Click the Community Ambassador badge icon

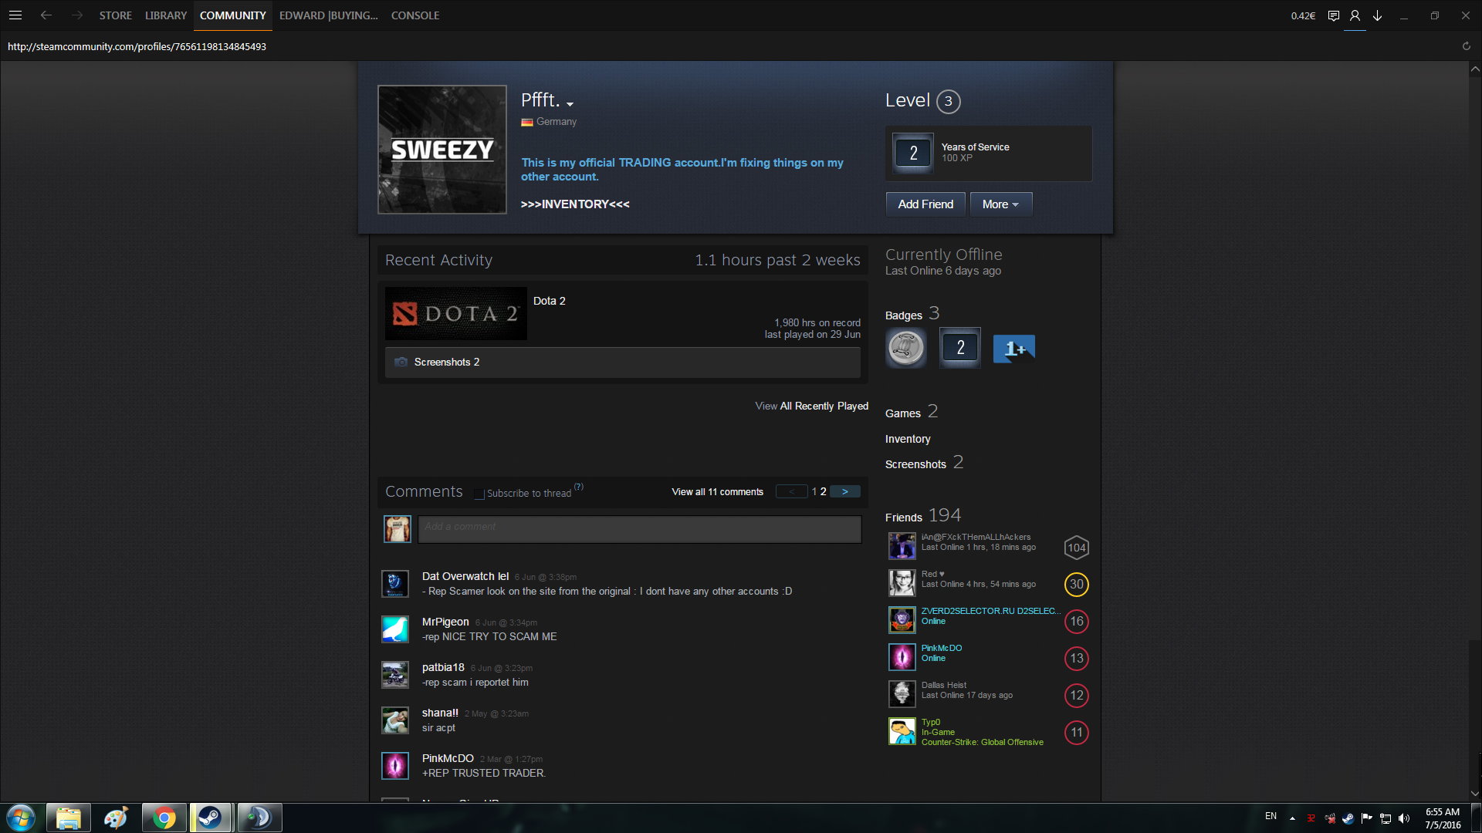coord(905,348)
